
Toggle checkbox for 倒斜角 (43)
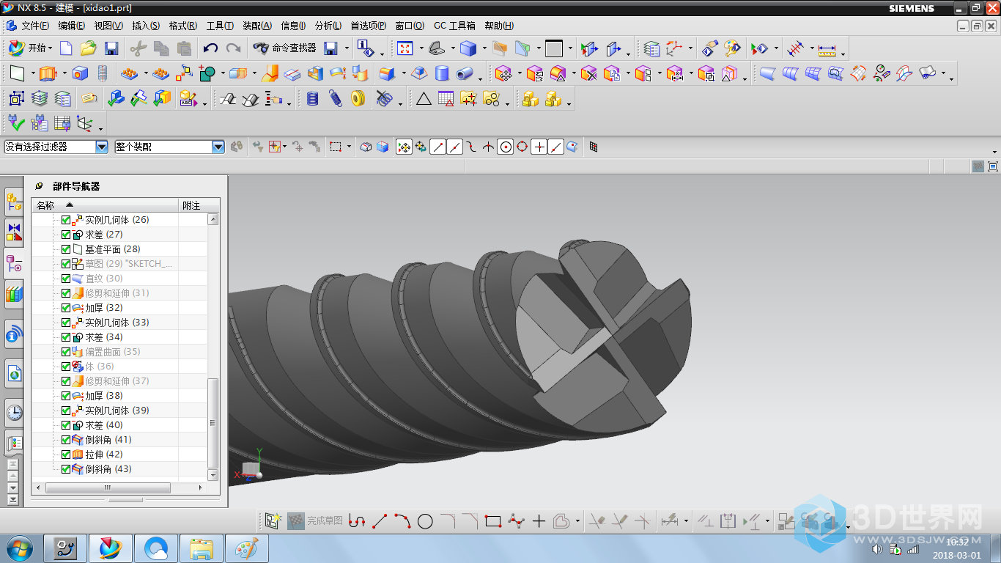[x=66, y=469]
